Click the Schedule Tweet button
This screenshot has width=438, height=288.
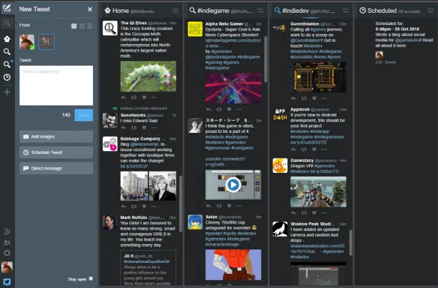(56, 152)
